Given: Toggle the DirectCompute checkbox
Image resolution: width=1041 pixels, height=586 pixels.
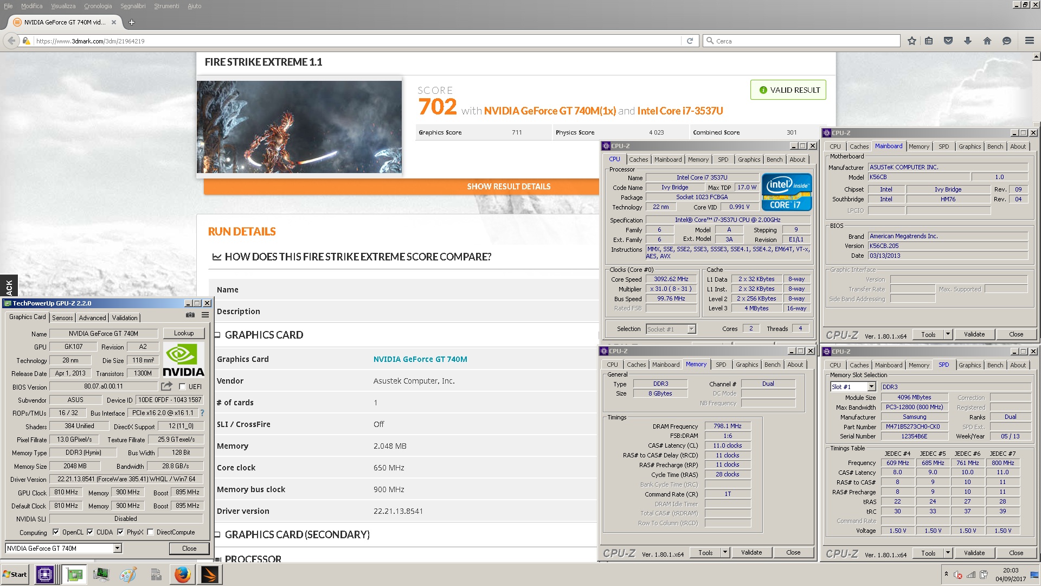Looking at the screenshot, I should tap(150, 532).
